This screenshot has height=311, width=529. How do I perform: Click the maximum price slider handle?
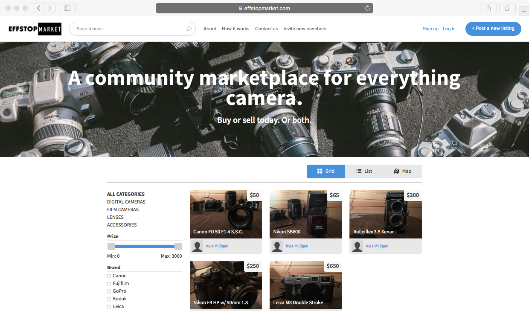click(178, 246)
